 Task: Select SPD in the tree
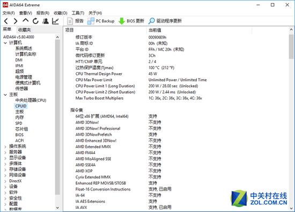pyautogui.click(x=19, y=123)
